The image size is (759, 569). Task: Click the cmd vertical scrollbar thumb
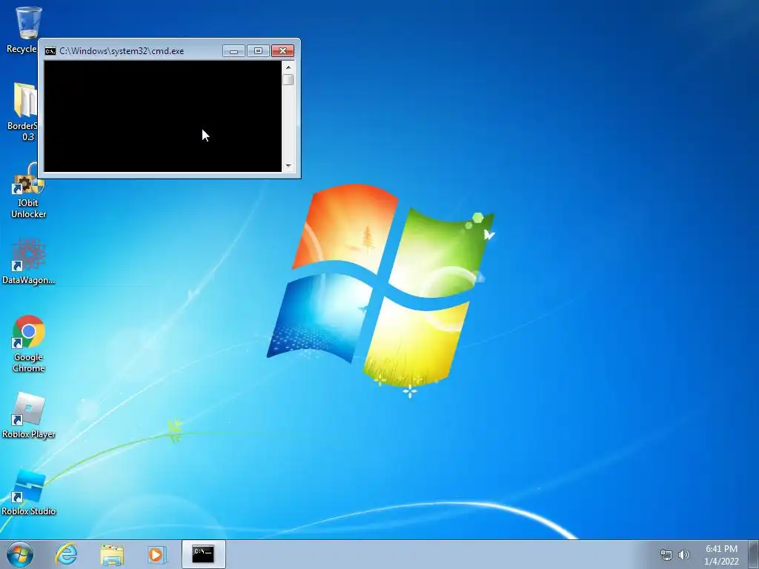288,79
